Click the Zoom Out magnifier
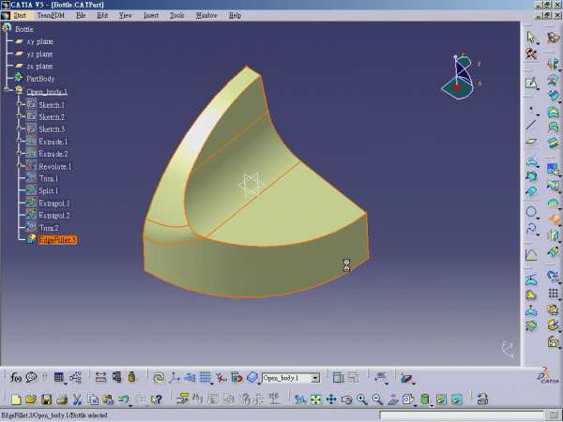 pyautogui.click(x=377, y=399)
